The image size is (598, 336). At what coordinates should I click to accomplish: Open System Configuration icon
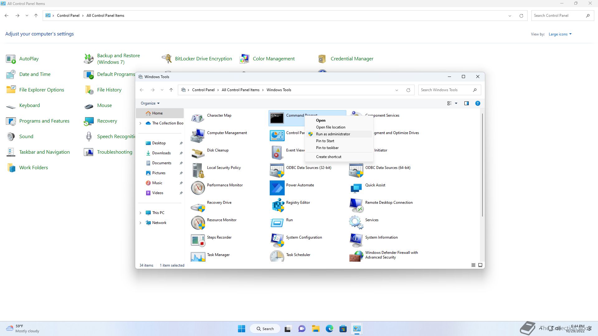tap(277, 240)
